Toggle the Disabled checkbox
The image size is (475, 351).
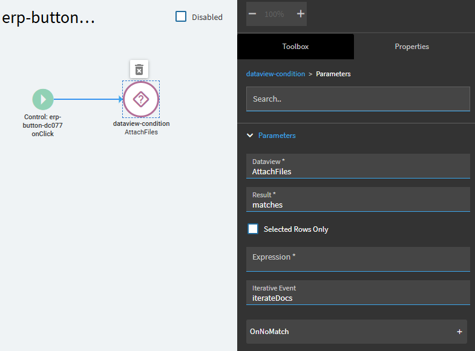(181, 17)
